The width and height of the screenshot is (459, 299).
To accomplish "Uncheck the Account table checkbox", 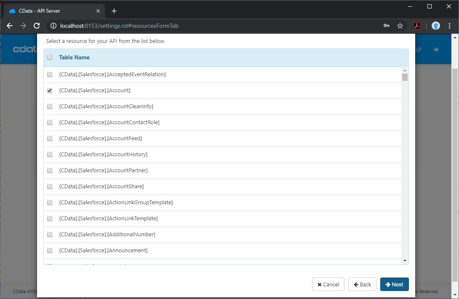I will (x=50, y=91).
